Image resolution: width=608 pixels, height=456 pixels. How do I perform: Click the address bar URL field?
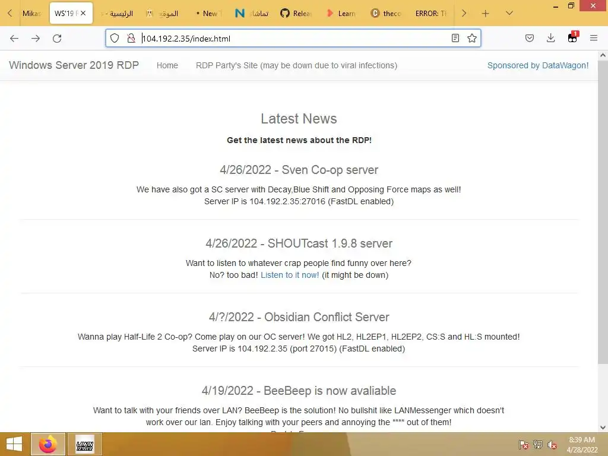coord(293,39)
